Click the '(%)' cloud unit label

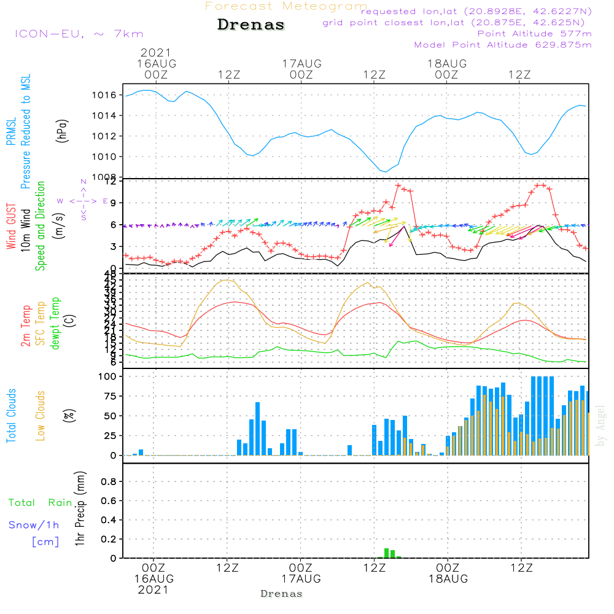pos(69,416)
